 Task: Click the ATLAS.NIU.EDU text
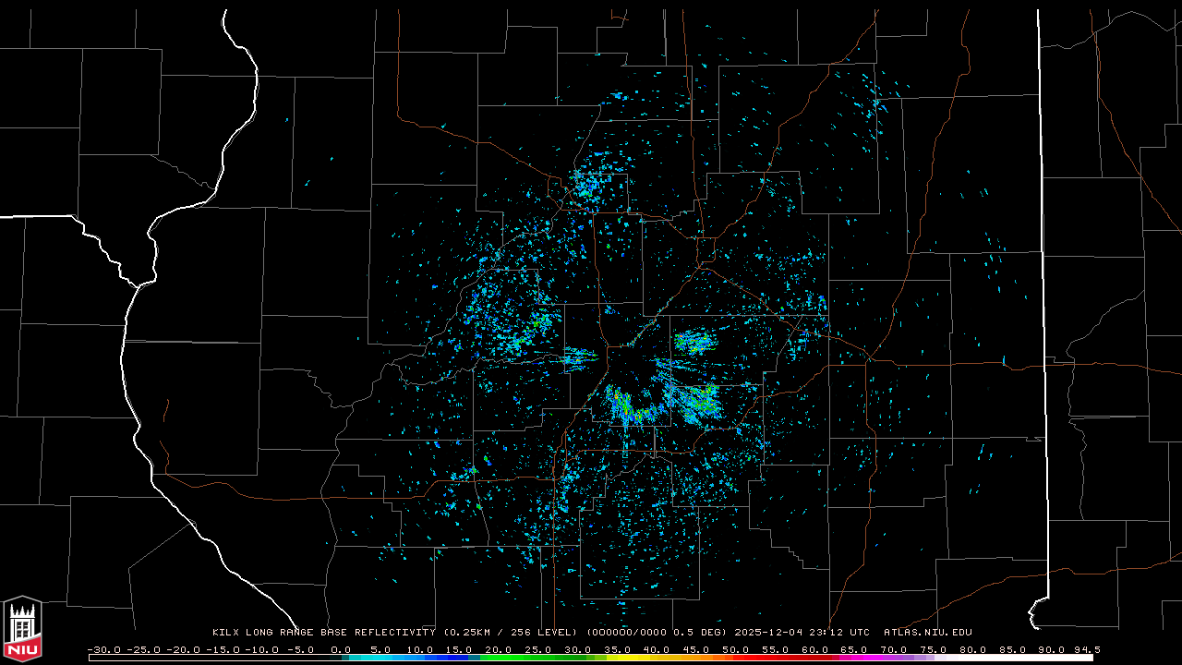click(928, 633)
